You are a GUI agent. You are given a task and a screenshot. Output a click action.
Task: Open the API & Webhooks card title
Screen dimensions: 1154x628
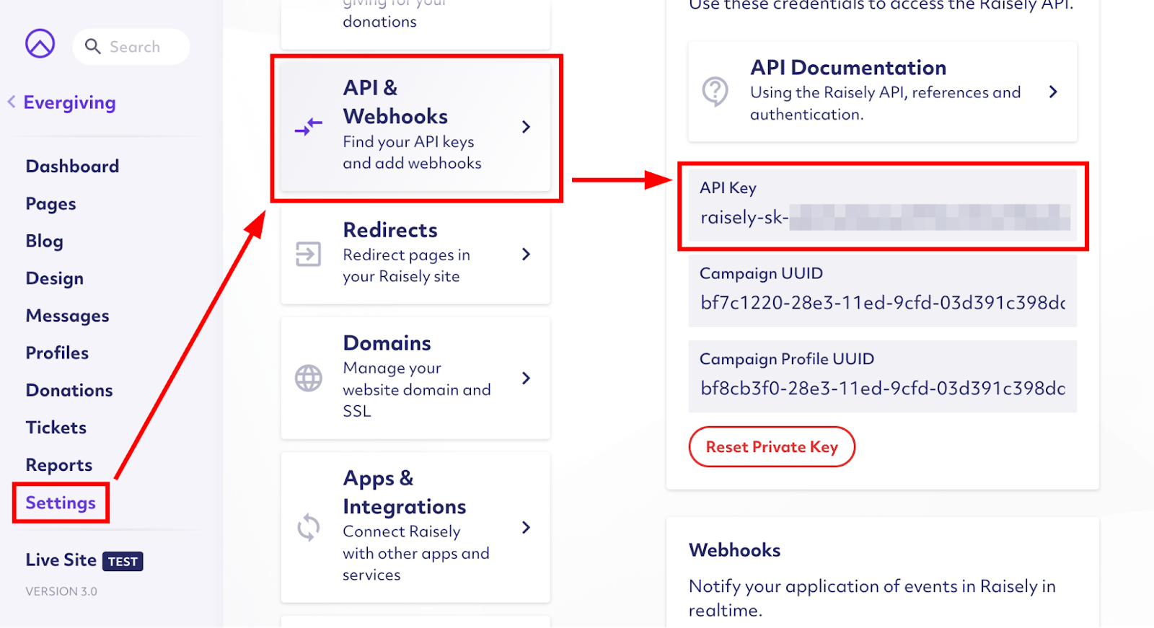pos(395,102)
